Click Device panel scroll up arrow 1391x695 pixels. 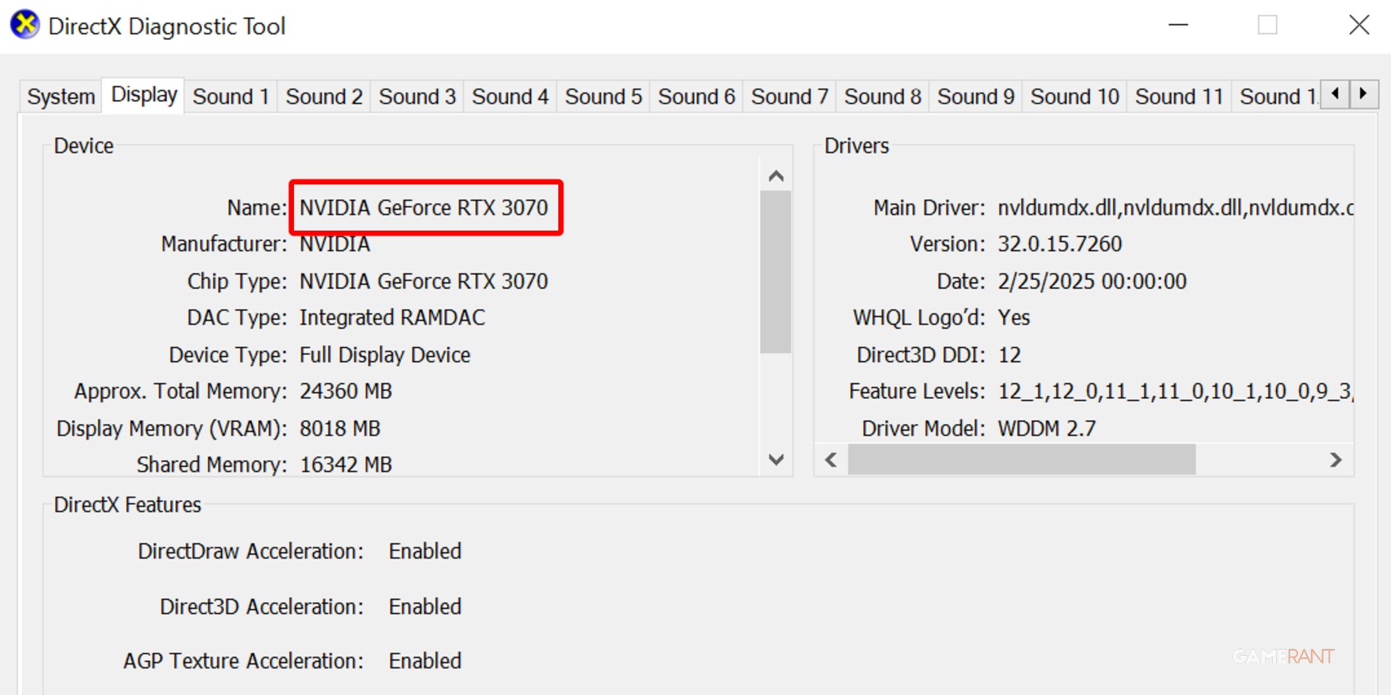[x=776, y=176]
